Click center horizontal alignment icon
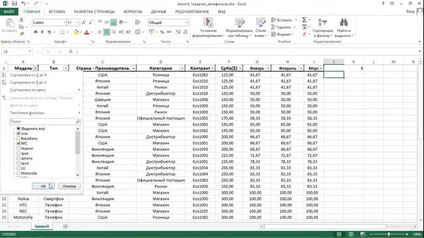424x238 pixels. pyautogui.click(x=107, y=32)
